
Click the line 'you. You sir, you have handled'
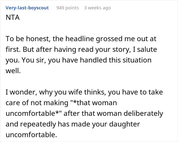click(x=79, y=60)
